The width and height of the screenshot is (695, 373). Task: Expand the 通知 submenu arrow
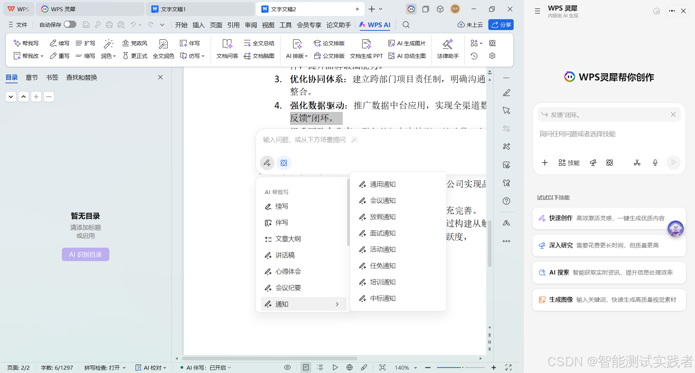coord(337,304)
